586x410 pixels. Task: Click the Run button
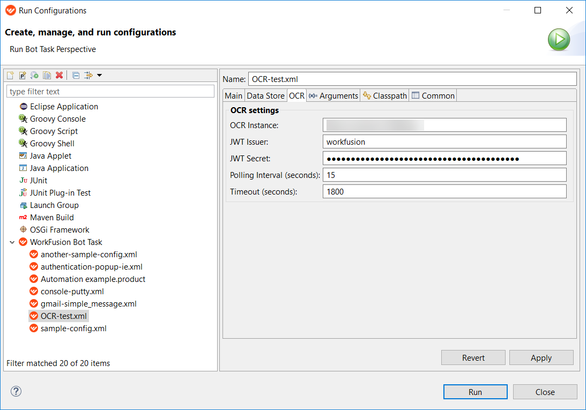(476, 392)
